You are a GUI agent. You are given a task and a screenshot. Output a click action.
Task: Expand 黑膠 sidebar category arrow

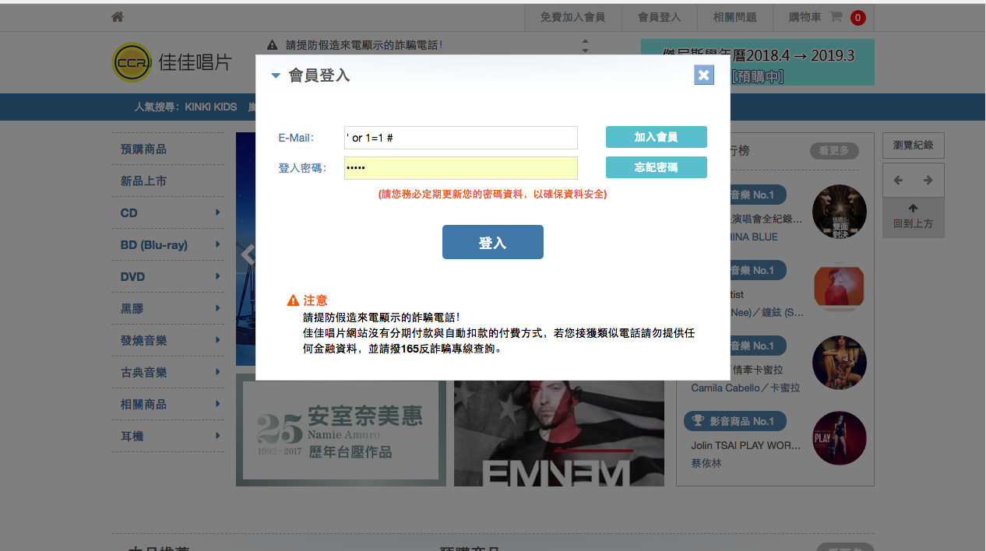[218, 308]
